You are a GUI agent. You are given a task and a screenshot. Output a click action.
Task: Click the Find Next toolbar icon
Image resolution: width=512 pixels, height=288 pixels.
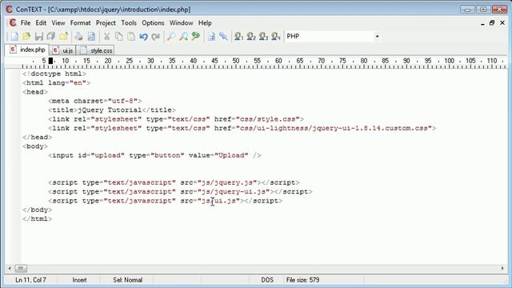tap(183, 36)
